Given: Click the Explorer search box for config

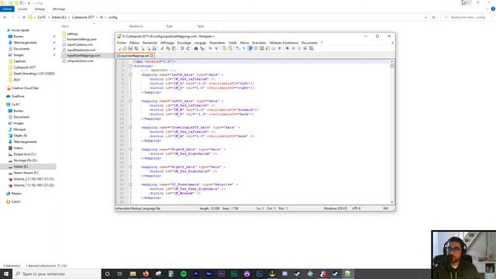Looking at the screenshot, I should [467, 17].
